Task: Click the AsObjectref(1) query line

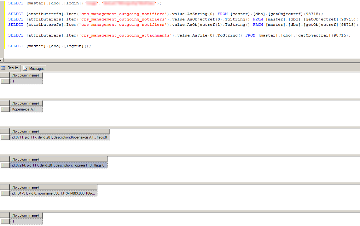Action: pyautogui.click(x=183, y=25)
